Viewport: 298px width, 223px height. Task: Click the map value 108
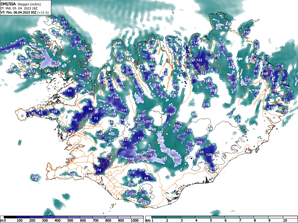[x=54, y=111]
